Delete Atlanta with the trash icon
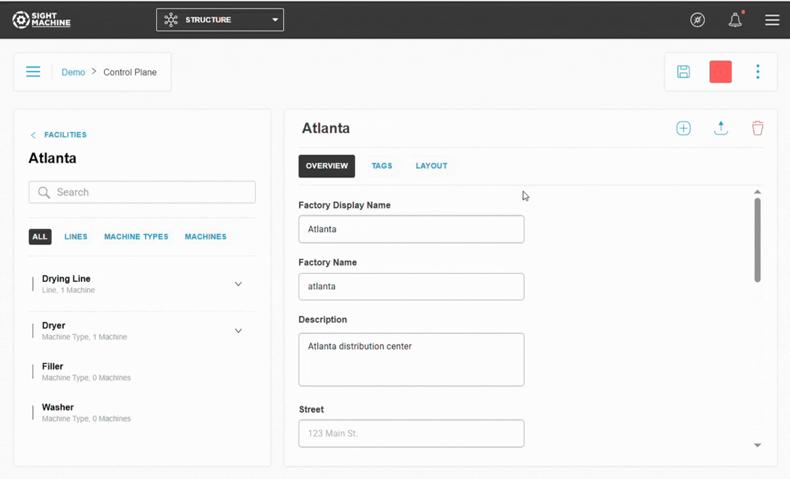The height and width of the screenshot is (479, 790). point(758,128)
